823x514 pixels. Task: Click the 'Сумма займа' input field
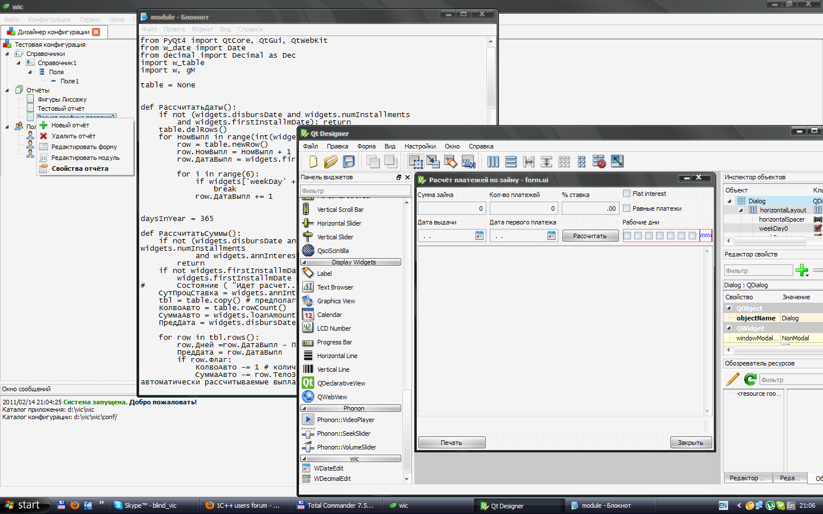pyautogui.click(x=452, y=208)
